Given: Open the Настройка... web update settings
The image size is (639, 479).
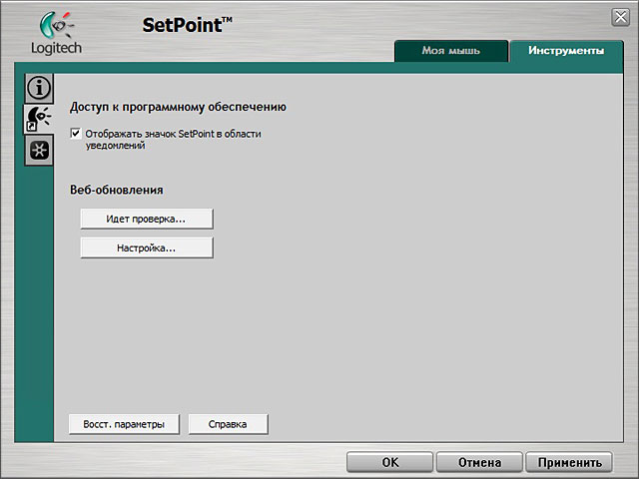Looking at the screenshot, I should coord(147,248).
